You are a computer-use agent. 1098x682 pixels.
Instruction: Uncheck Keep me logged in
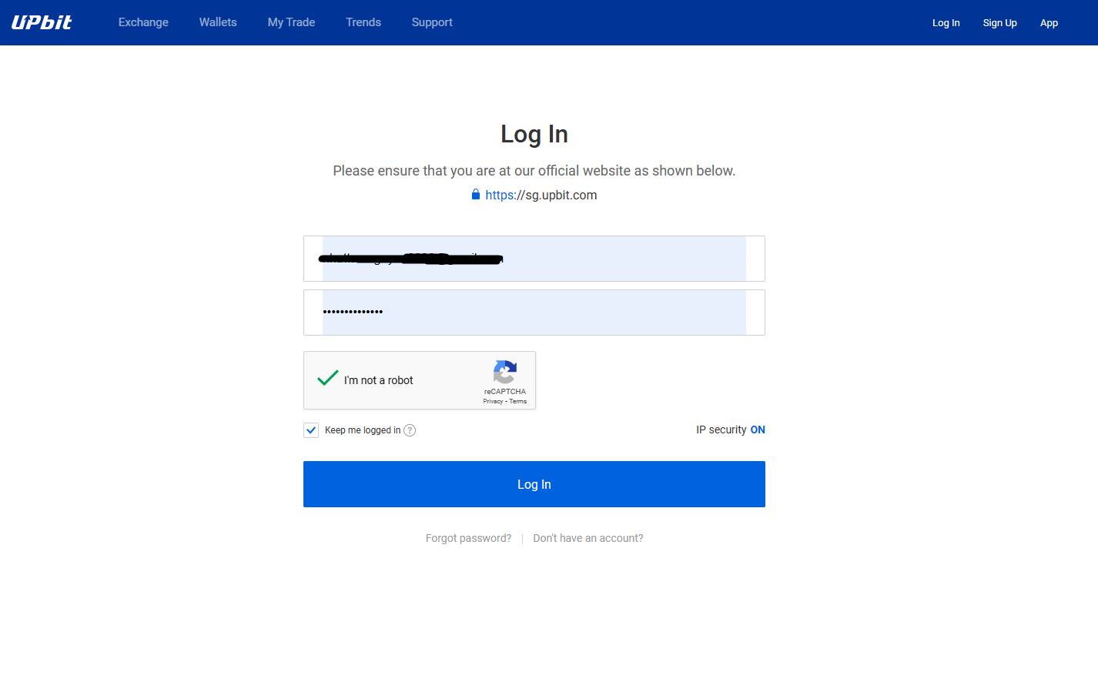point(311,430)
